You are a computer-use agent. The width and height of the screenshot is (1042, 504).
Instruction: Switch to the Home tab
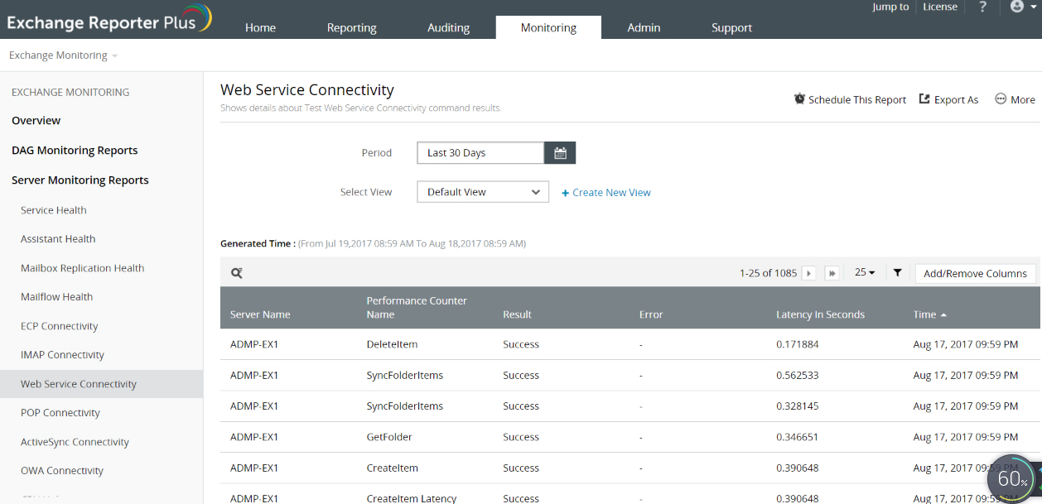tap(260, 27)
